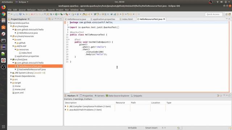Sort markers by Resource column
232x130 pixels.
tap(123, 103)
